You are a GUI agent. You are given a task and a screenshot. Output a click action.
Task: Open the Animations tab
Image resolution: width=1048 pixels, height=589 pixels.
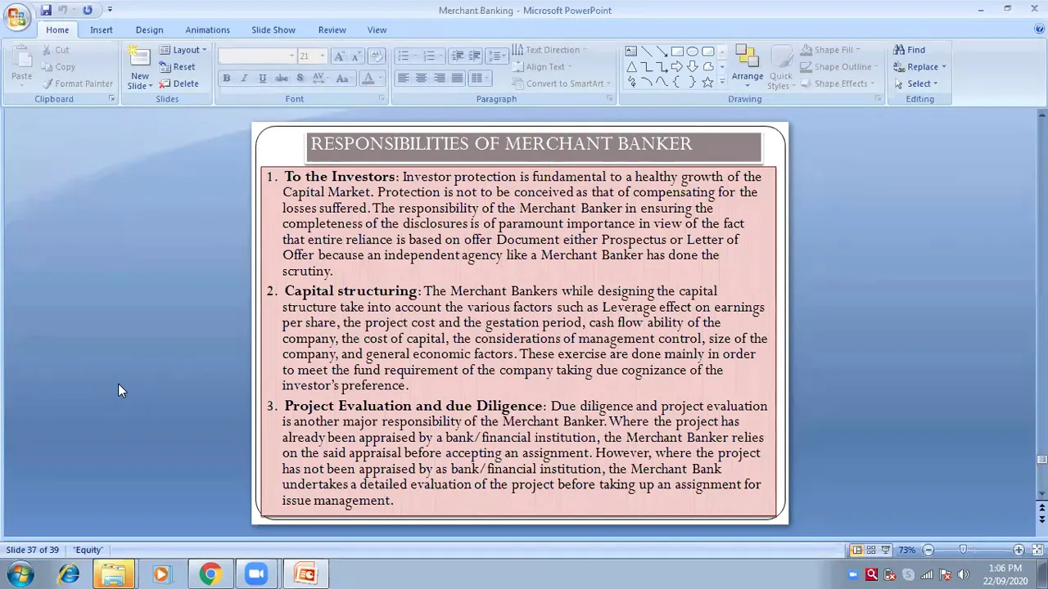207,29
